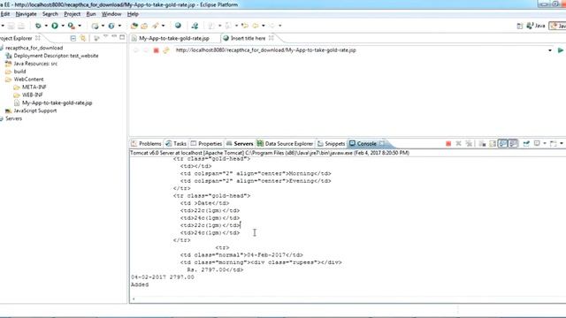Toggle console Scroll Lock icon

(493, 144)
